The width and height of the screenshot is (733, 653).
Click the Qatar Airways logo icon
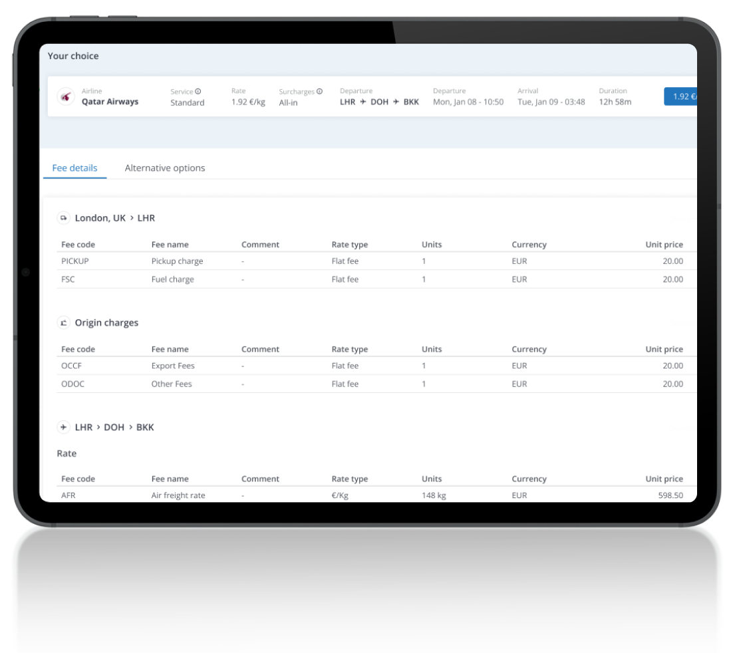(x=66, y=97)
